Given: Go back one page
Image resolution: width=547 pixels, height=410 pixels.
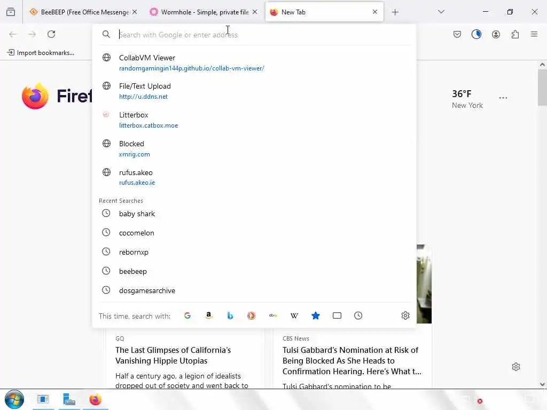Looking at the screenshot, I should (x=13, y=34).
